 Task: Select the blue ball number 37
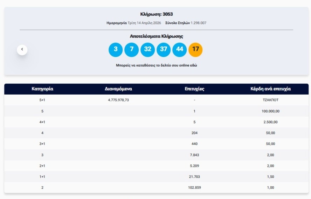tap(164, 49)
